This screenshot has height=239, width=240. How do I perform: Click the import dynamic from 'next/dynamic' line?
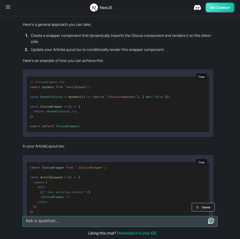(60, 87)
